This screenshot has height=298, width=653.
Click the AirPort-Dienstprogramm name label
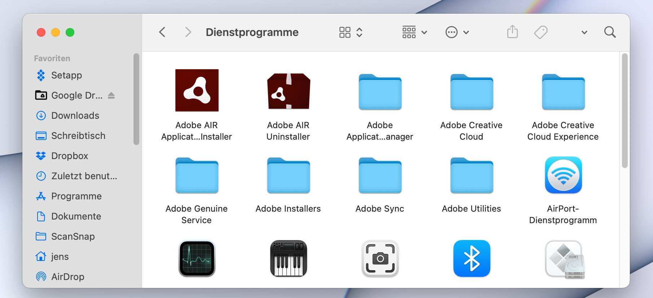point(563,214)
